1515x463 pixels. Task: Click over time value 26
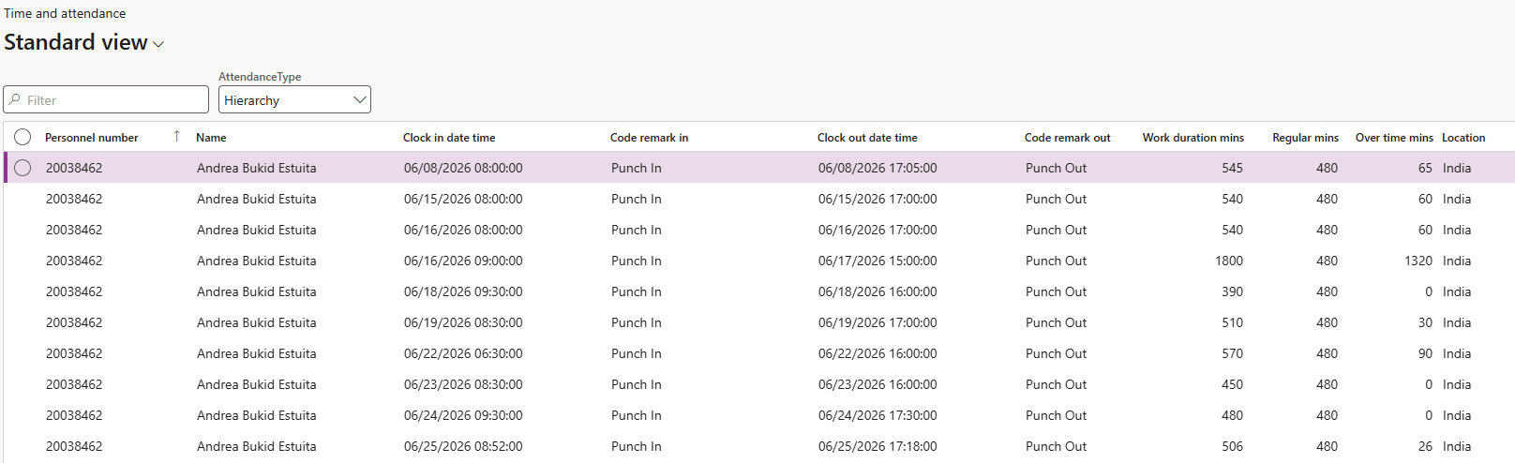tap(1425, 446)
